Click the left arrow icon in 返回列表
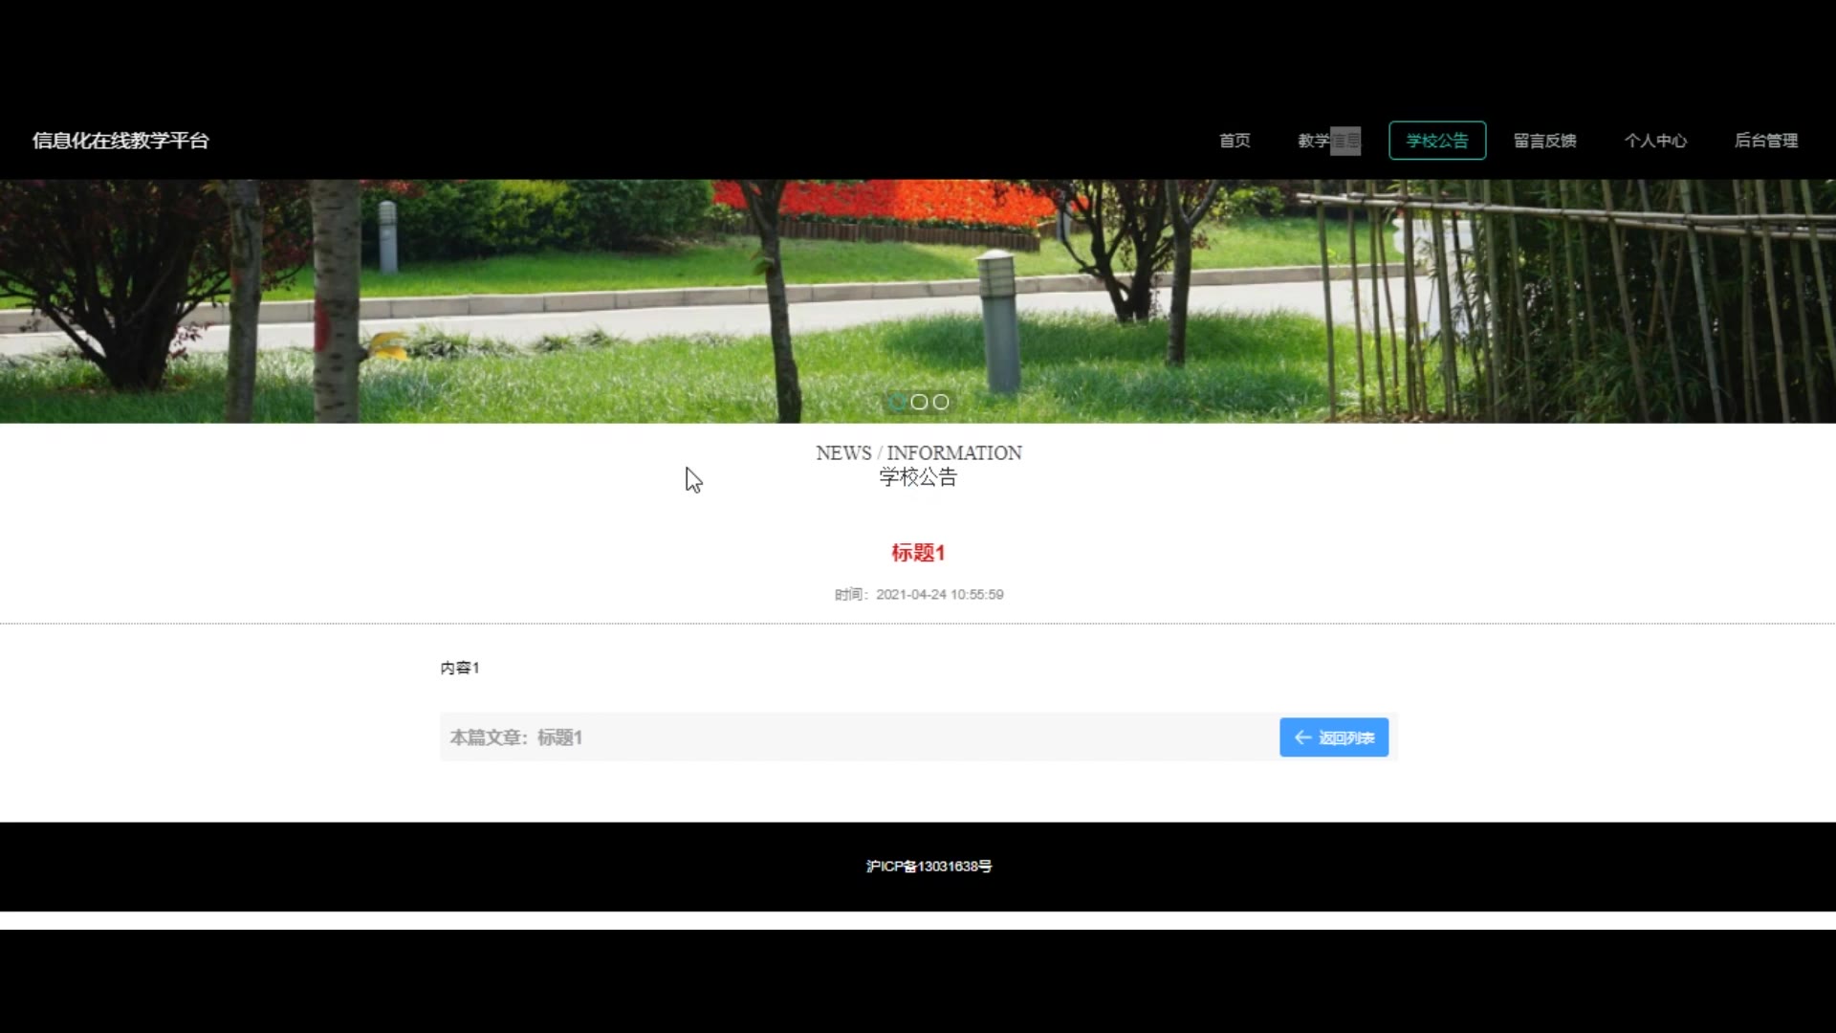Viewport: 1836px width, 1033px height. [x=1302, y=737]
